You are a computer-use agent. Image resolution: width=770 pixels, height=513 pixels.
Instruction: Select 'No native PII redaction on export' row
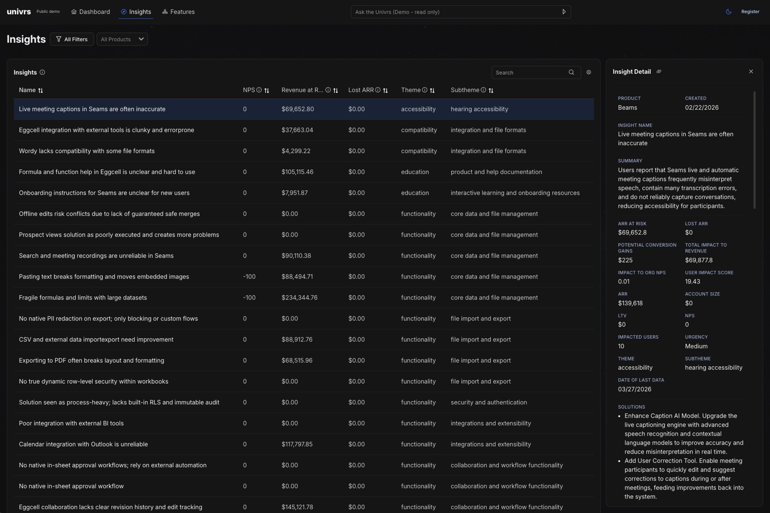(x=304, y=319)
